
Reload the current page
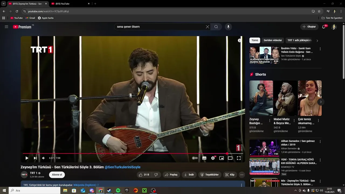click(17, 11)
